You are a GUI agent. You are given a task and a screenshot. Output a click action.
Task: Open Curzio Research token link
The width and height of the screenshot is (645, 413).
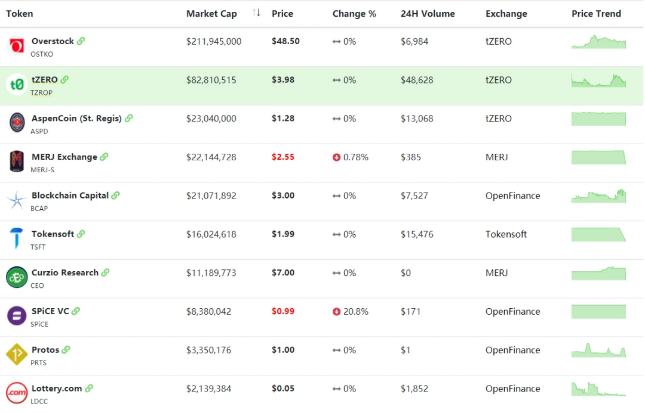click(x=65, y=272)
